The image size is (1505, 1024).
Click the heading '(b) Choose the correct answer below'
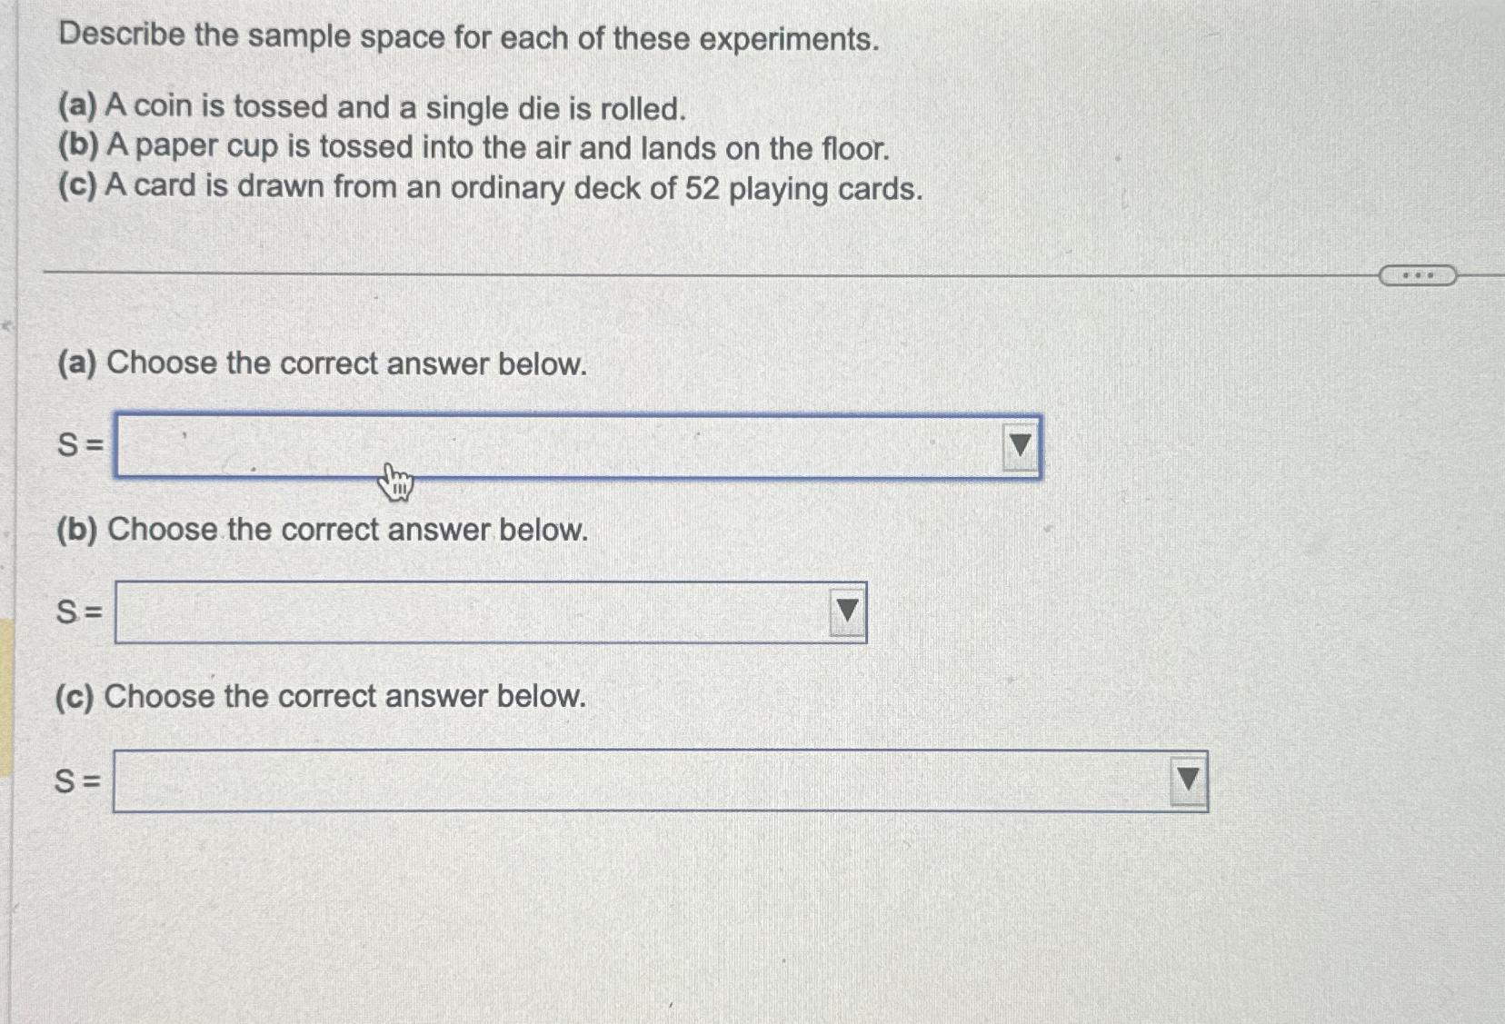[323, 531]
